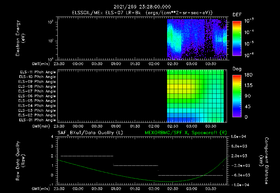Click GMT(min) label under the spectrogram
Viewport: 280px width, 193px height.
pos(41,64)
